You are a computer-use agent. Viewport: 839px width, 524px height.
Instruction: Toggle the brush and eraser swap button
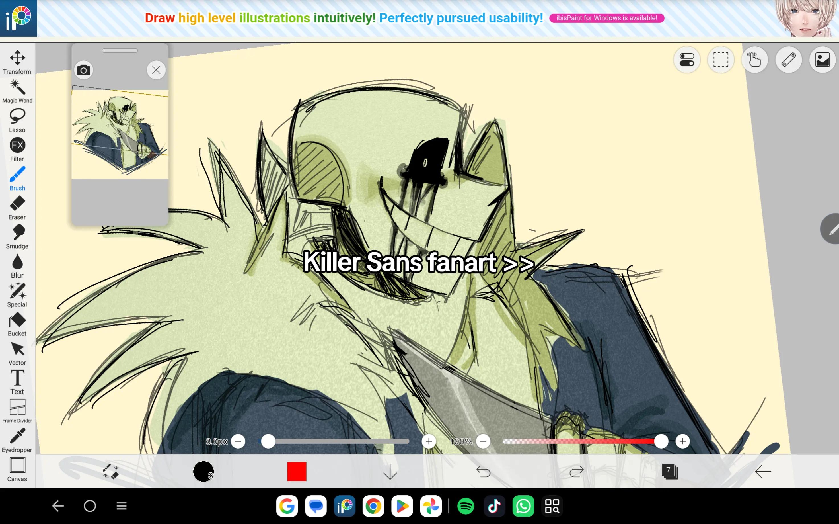click(111, 471)
